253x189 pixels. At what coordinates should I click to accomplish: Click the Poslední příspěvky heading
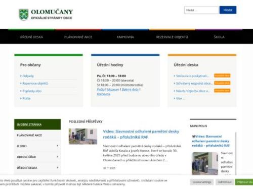click(x=86, y=121)
